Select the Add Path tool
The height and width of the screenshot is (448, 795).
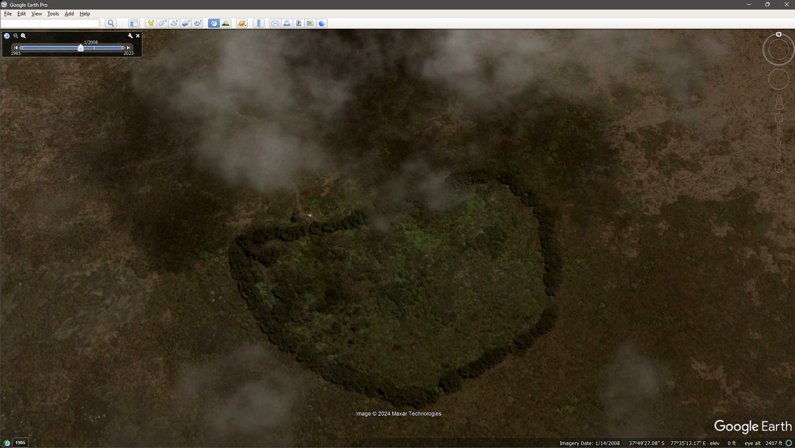coord(174,24)
